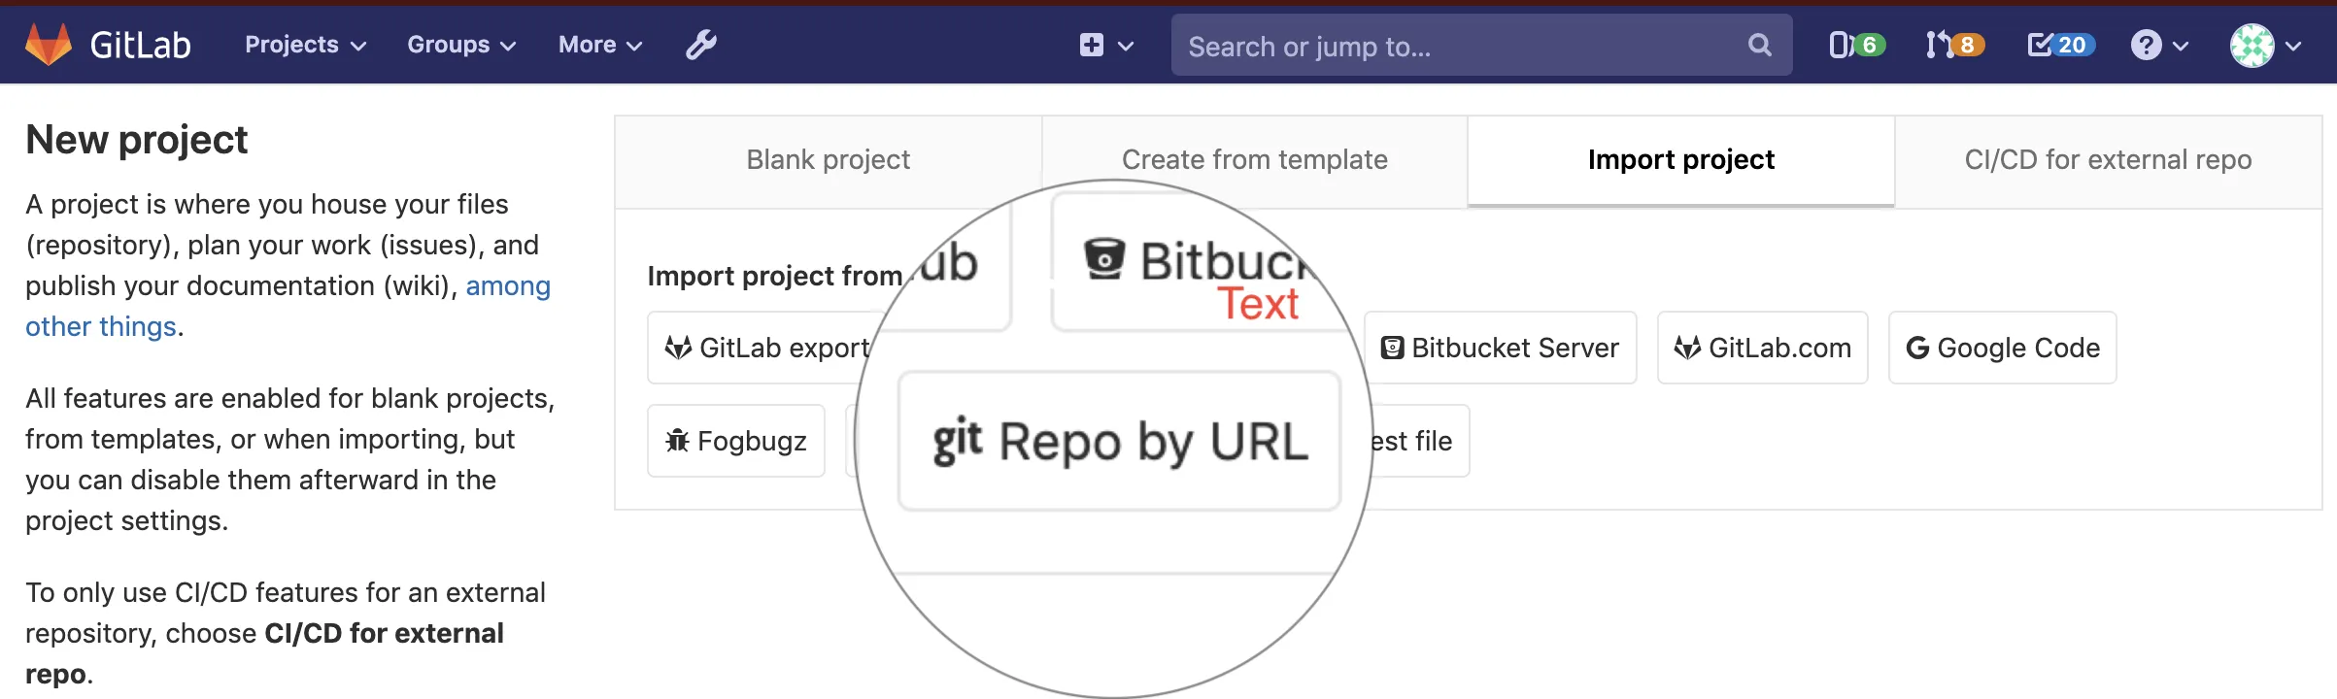Open the CI/CD for external repo tab
The width and height of the screenshot is (2337, 699).
click(2108, 160)
